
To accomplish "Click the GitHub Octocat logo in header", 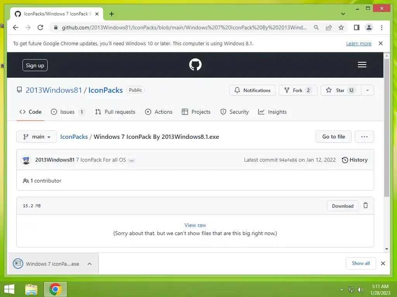I will tap(195, 65).
